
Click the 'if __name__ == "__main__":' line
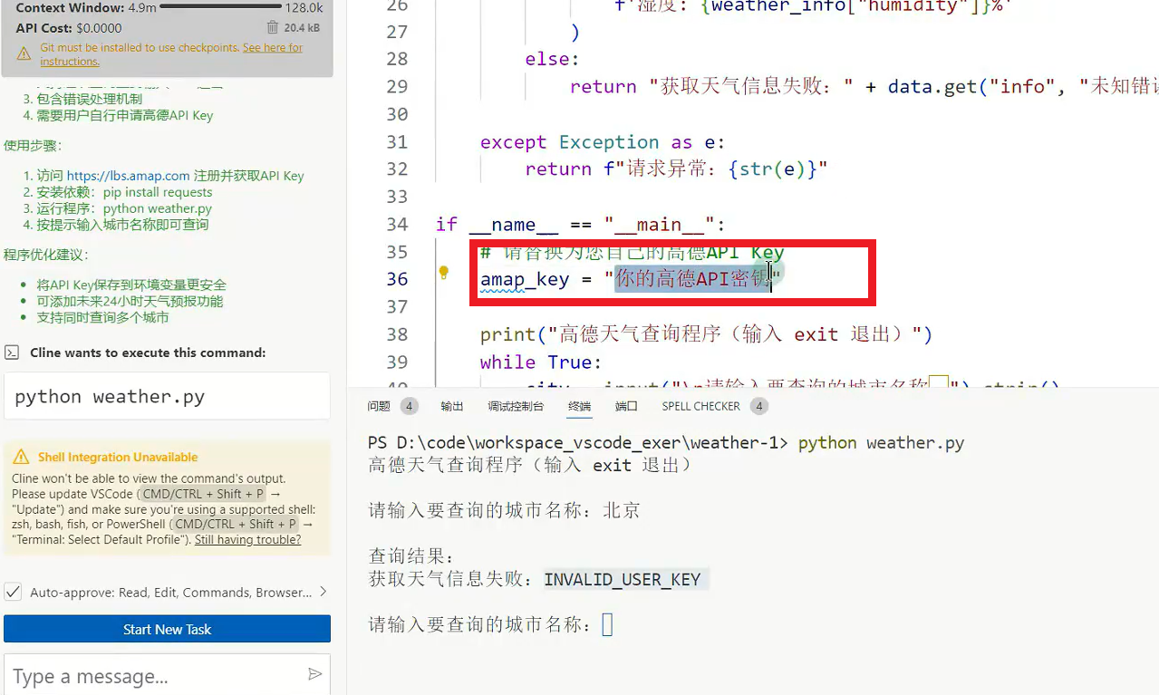point(580,224)
